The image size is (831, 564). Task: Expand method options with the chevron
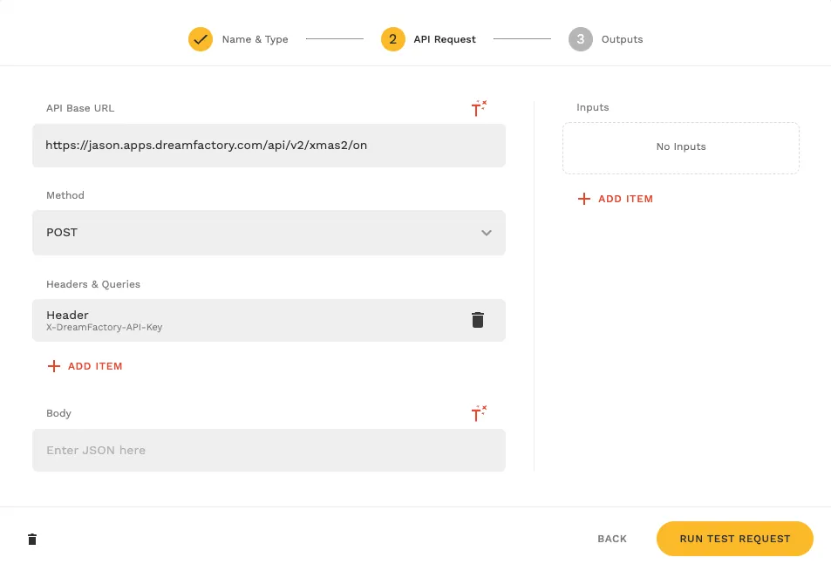pos(487,233)
